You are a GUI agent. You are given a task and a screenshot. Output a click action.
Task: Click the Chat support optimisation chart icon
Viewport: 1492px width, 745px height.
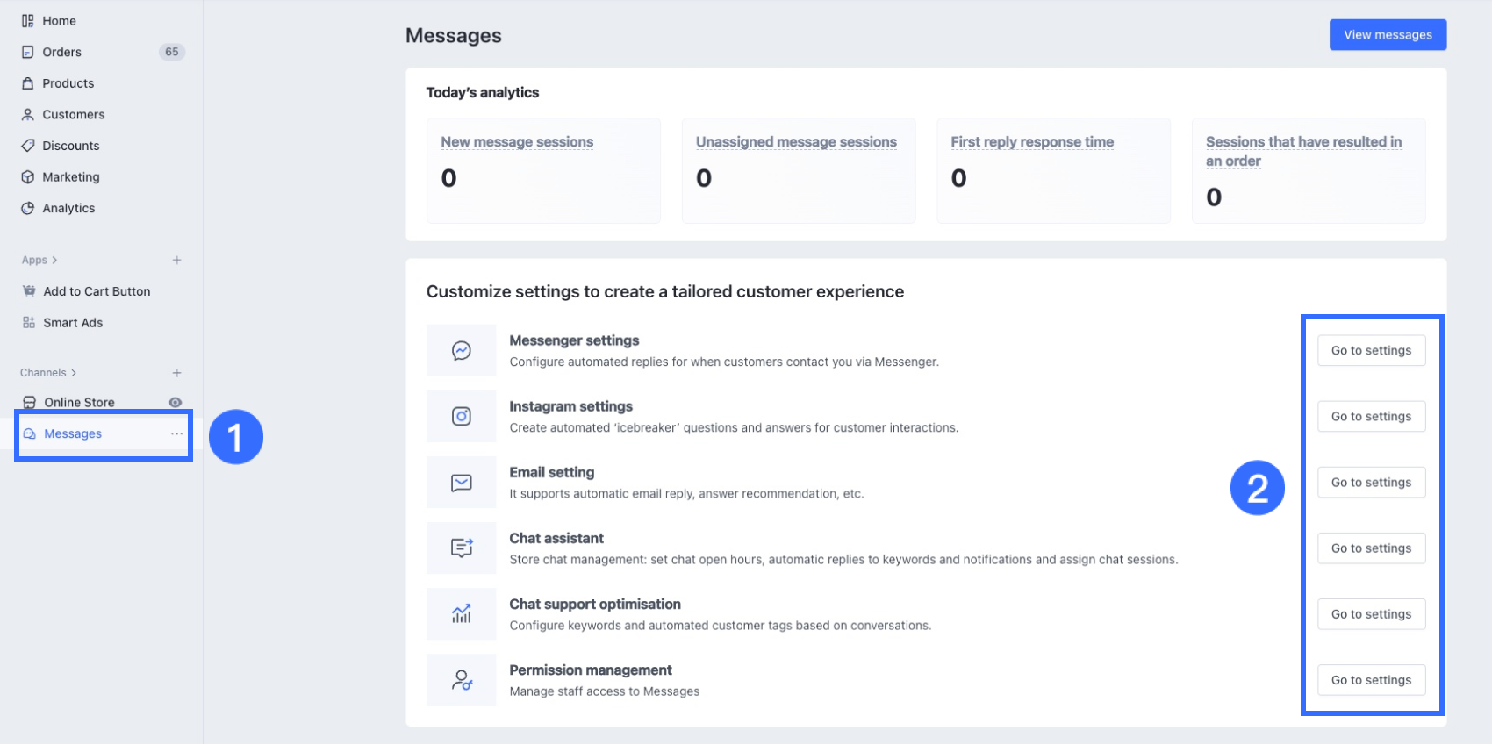pos(462,614)
